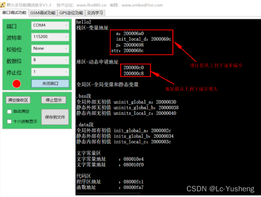The width and height of the screenshot is (261, 197).
Task: Open the 停止位 dropdown showing 1
Action: 50,71
